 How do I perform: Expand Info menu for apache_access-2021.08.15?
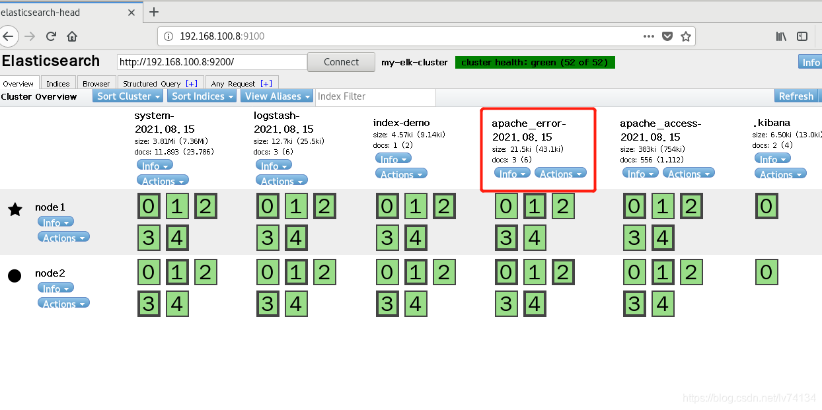pos(640,174)
